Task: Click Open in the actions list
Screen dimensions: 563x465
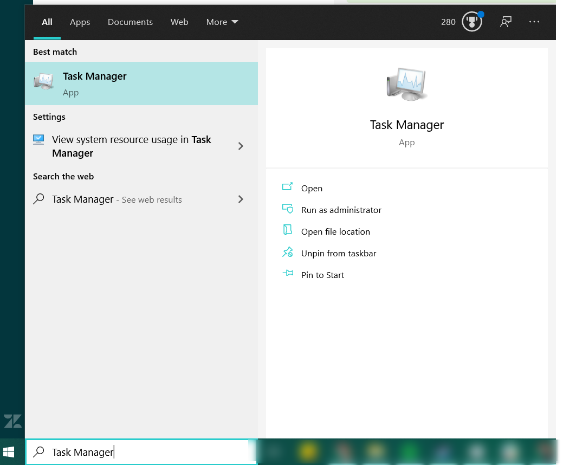Action: pyautogui.click(x=312, y=189)
